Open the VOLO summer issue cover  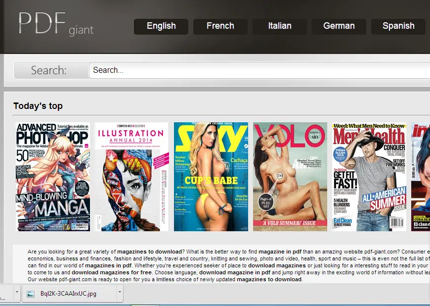pos(290,177)
